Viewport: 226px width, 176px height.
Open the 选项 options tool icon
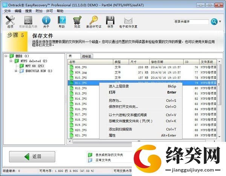10,20
